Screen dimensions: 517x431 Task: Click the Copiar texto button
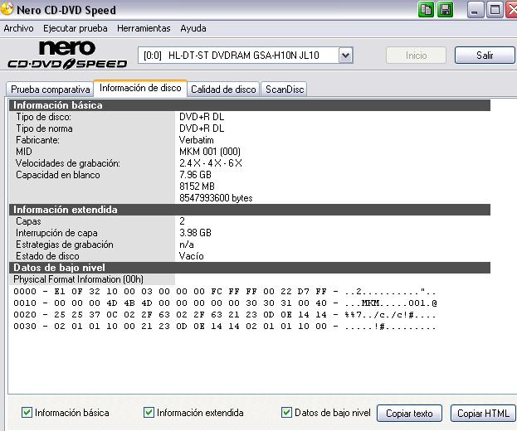pos(411,413)
